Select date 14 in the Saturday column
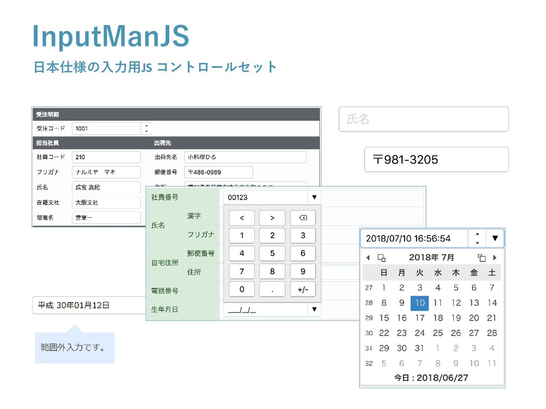This screenshot has width=546, height=409. [x=492, y=303]
